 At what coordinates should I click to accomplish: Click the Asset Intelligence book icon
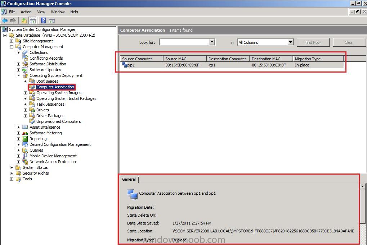coord(25,127)
